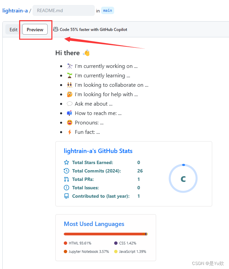Click the Jupyter Notebook 3.57% label
This screenshot has height=269, width=229.
(89, 252)
